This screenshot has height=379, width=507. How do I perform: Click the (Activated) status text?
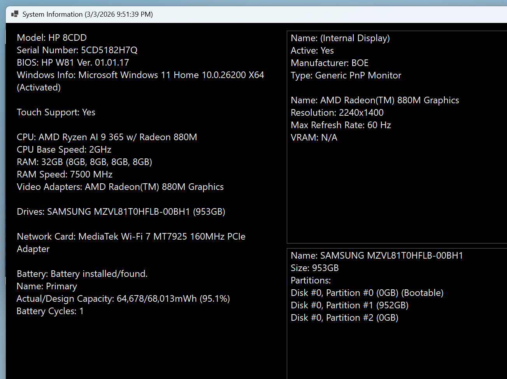[39, 87]
